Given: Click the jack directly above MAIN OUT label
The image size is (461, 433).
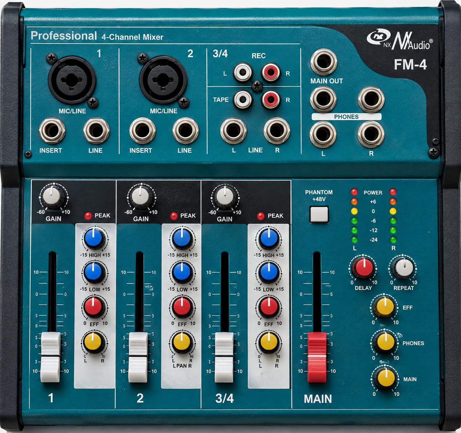Looking at the screenshot, I should tap(324, 62).
